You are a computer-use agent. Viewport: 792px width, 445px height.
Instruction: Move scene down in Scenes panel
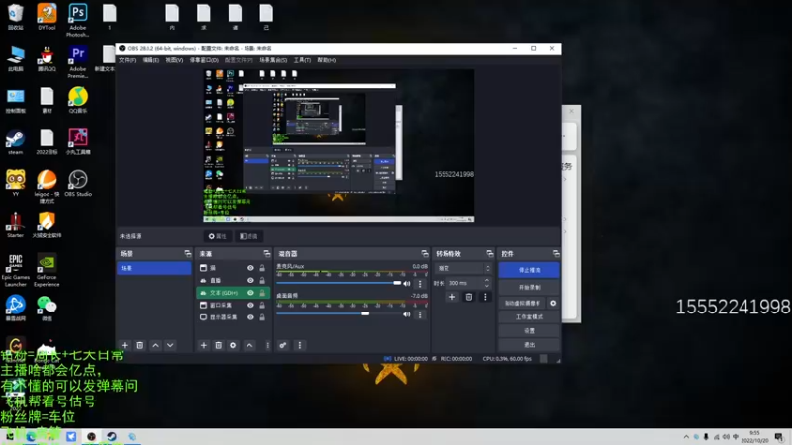coord(170,345)
